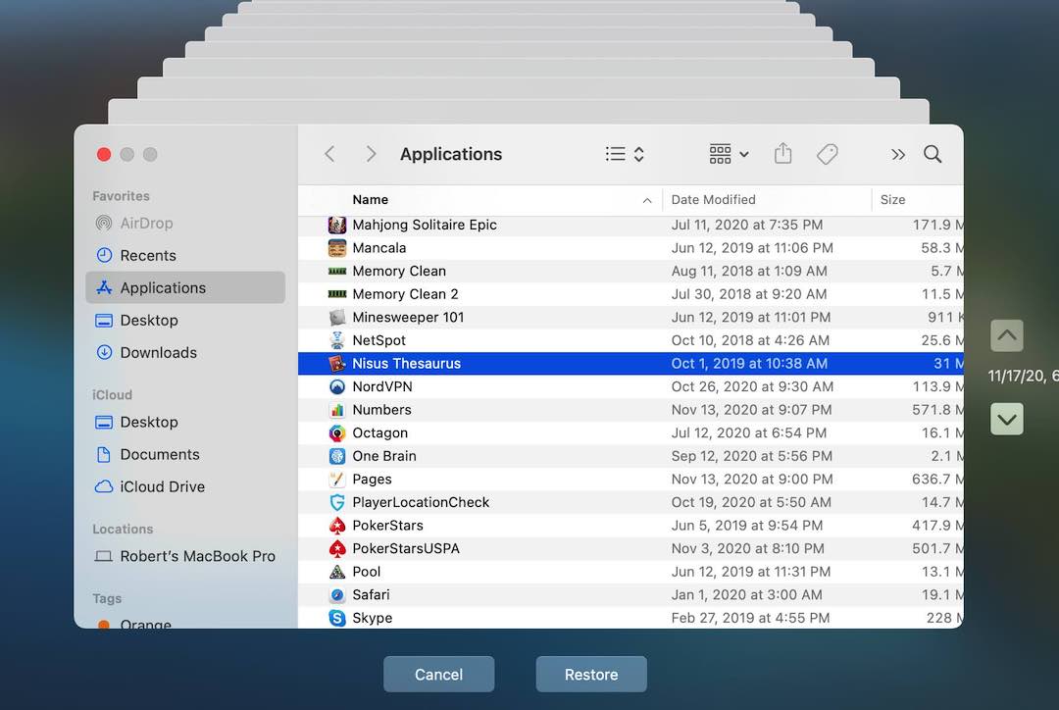1059x710 pixels.
Task: Click the Pages app icon
Action: coord(337,479)
